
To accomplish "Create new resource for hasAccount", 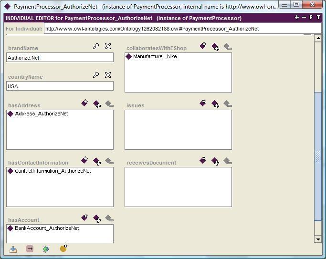I will (x=84, y=217).
